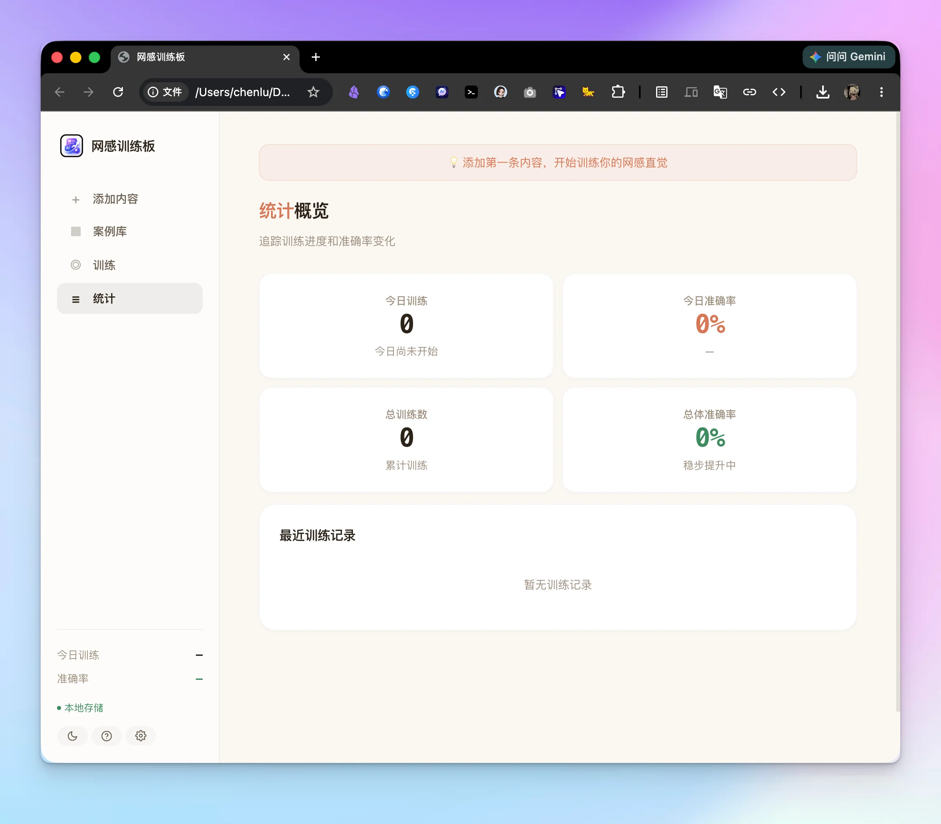Viewport: 941px width, 824px height.
Task: Open the Chrome three-dot menu
Action: tap(881, 92)
